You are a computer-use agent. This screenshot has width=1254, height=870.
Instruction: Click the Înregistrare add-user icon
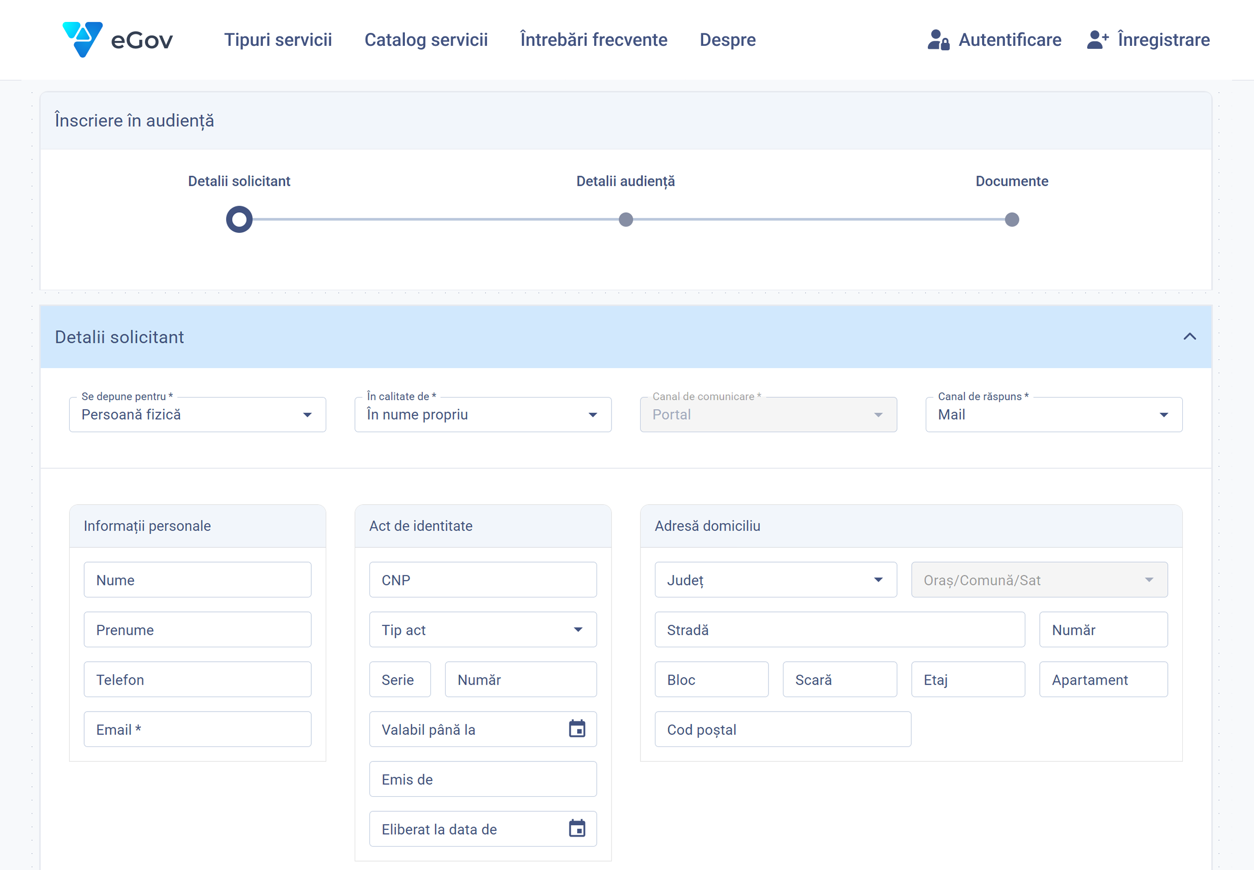(x=1097, y=40)
